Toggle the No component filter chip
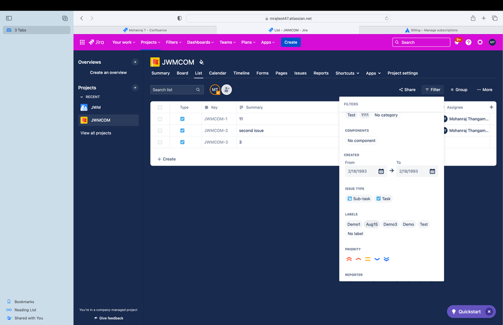The height and width of the screenshot is (325, 503). pos(361,140)
